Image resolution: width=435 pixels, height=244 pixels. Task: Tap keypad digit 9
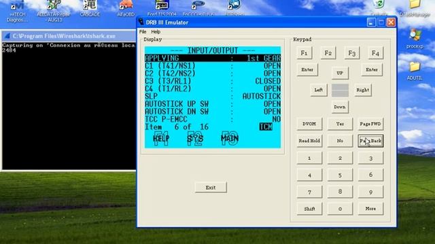click(370, 192)
